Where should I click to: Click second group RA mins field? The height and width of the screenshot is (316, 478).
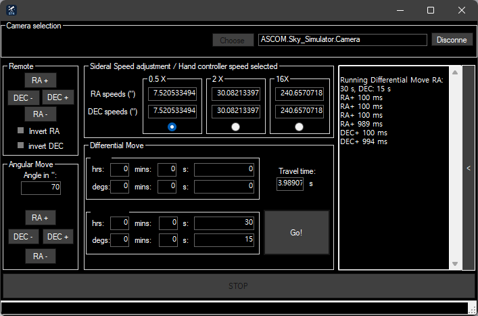click(168, 223)
